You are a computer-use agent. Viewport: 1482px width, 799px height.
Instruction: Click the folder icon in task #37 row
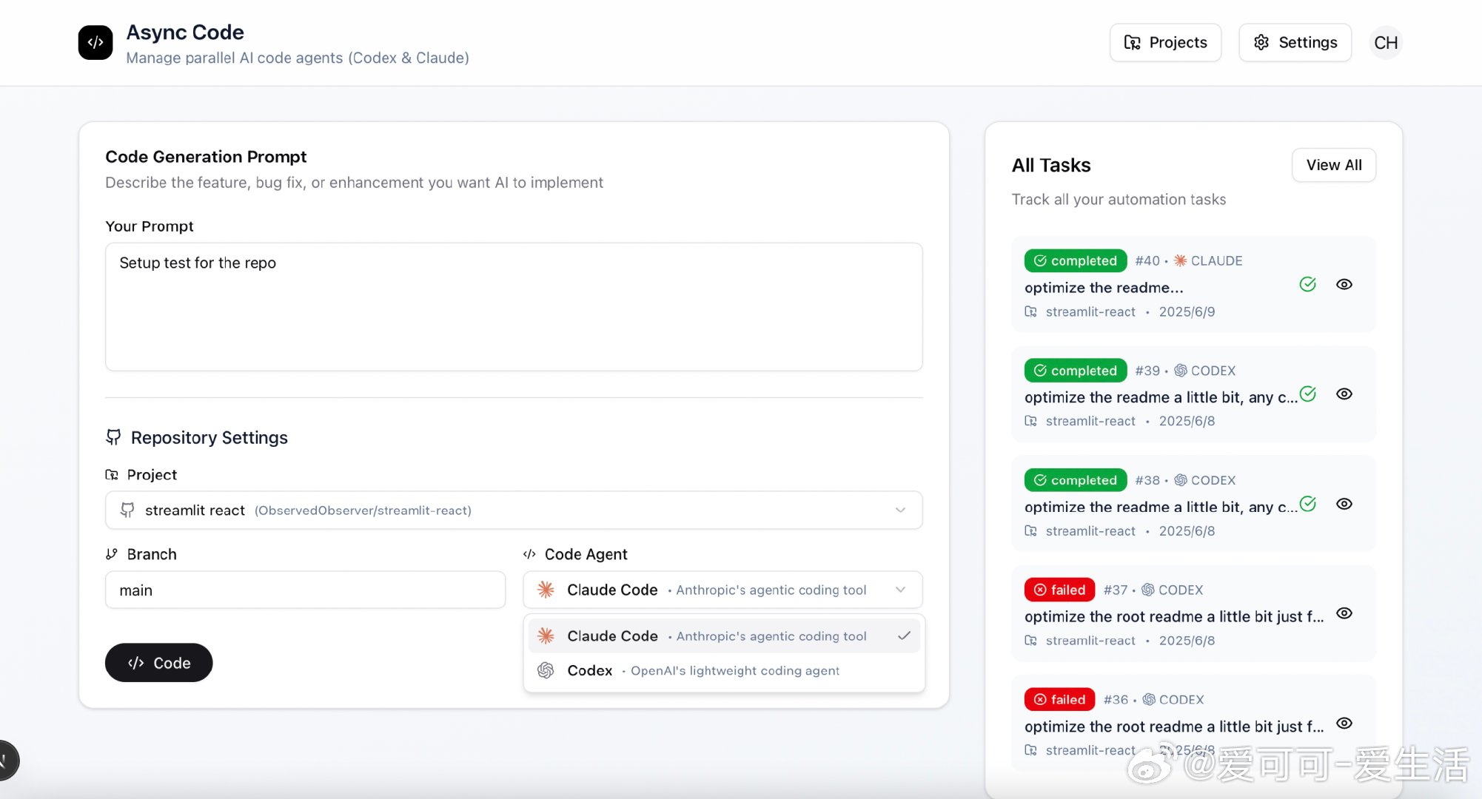click(1030, 641)
